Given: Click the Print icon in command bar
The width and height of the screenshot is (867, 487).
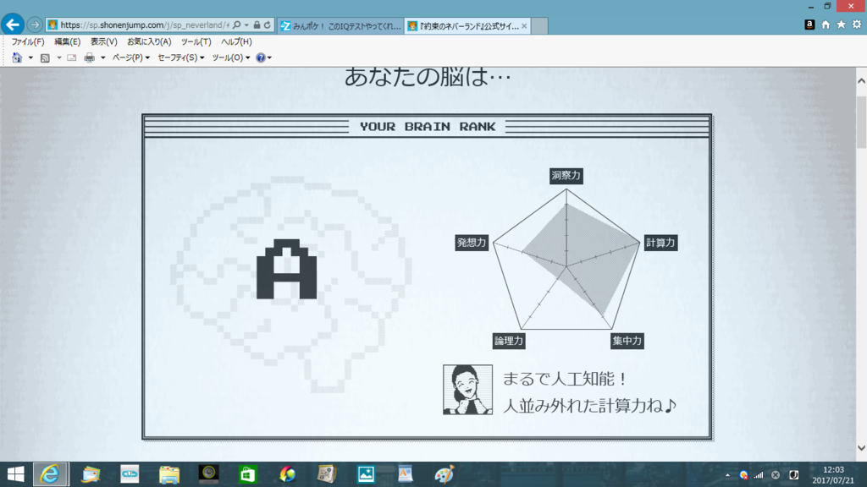Looking at the screenshot, I should 89,57.
